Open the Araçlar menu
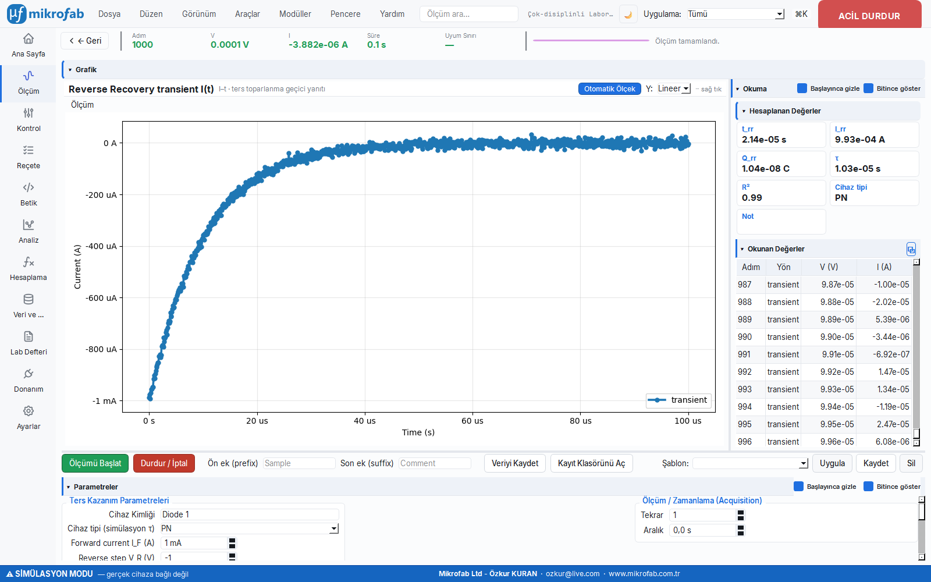Screen dimensions: 931x582 coord(247,14)
